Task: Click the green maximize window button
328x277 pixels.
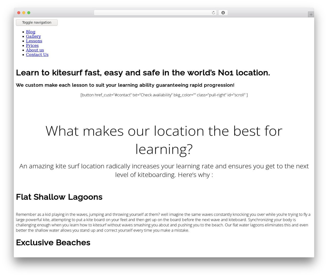Action: (x=29, y=13)
